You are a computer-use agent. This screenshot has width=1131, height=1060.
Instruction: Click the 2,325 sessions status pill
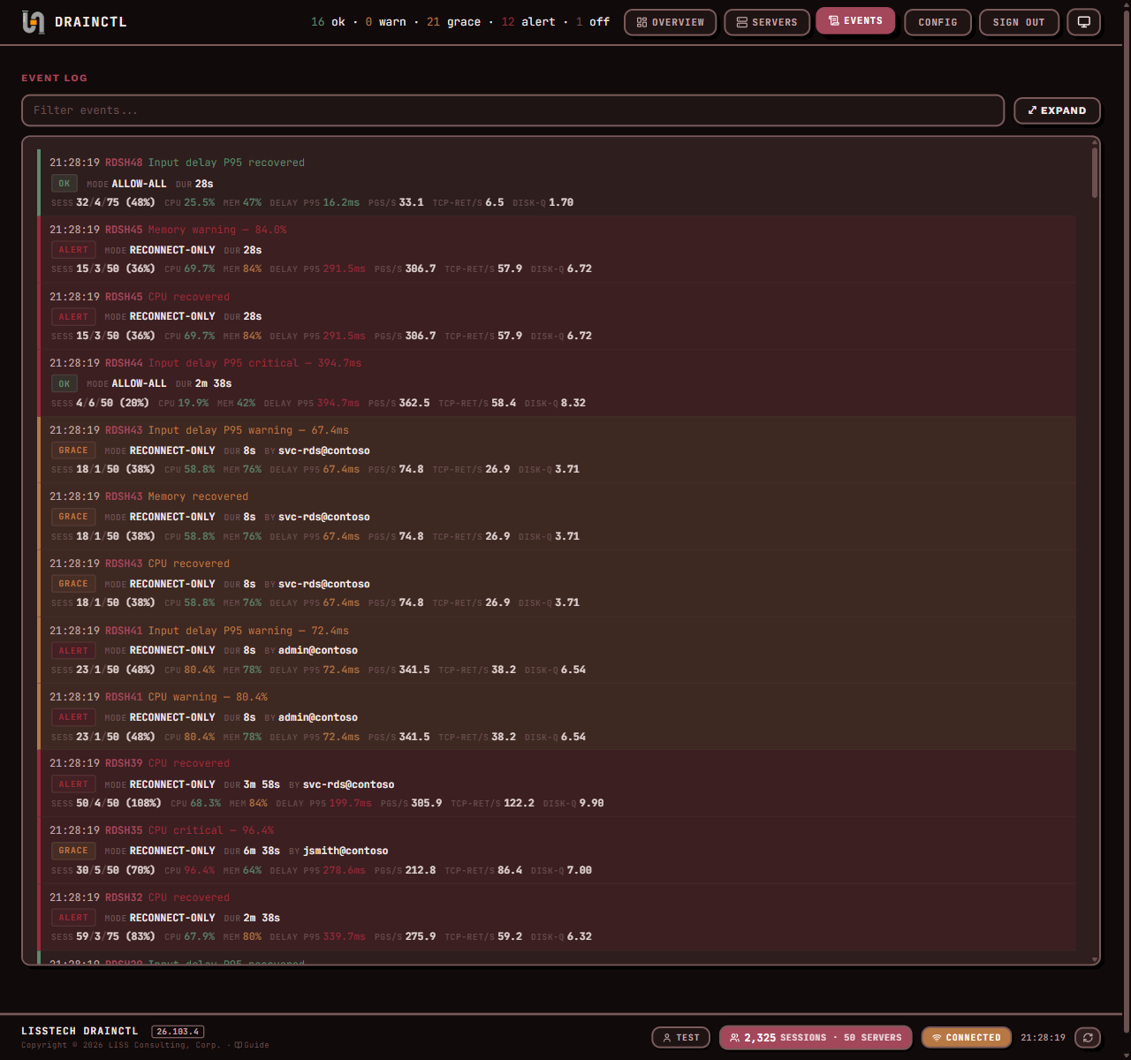pos(816,1038)
